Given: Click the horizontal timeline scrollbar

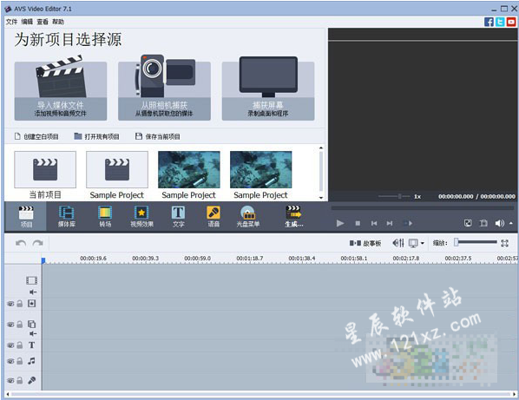Looking at the screenshot, I should pyautogui.click(x=260, y=395).
